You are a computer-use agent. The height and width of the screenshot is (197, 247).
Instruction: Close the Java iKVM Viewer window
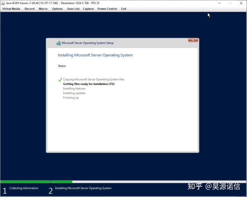(241, 3)
